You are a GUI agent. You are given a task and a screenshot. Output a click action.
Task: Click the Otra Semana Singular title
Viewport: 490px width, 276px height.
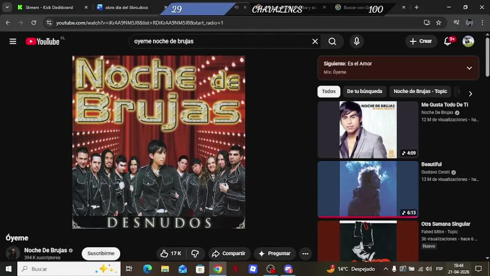[446, 224]
